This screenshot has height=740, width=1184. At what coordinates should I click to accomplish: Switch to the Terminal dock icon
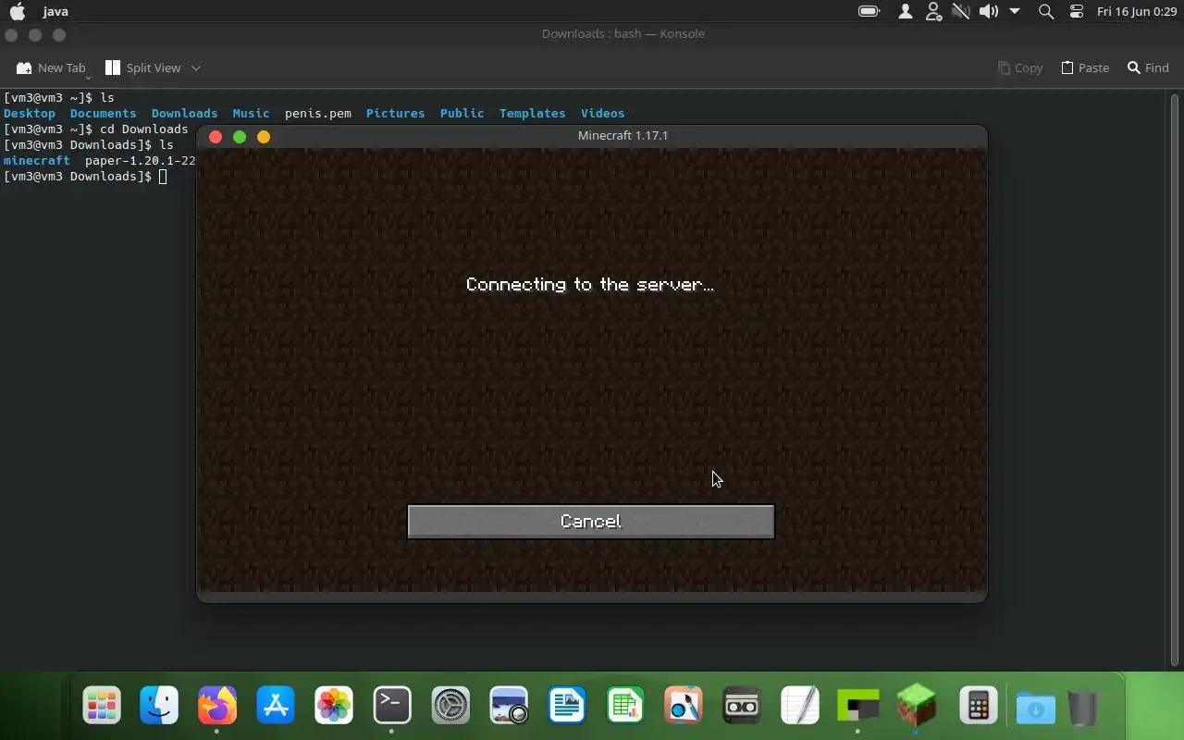tap(392, 706)
